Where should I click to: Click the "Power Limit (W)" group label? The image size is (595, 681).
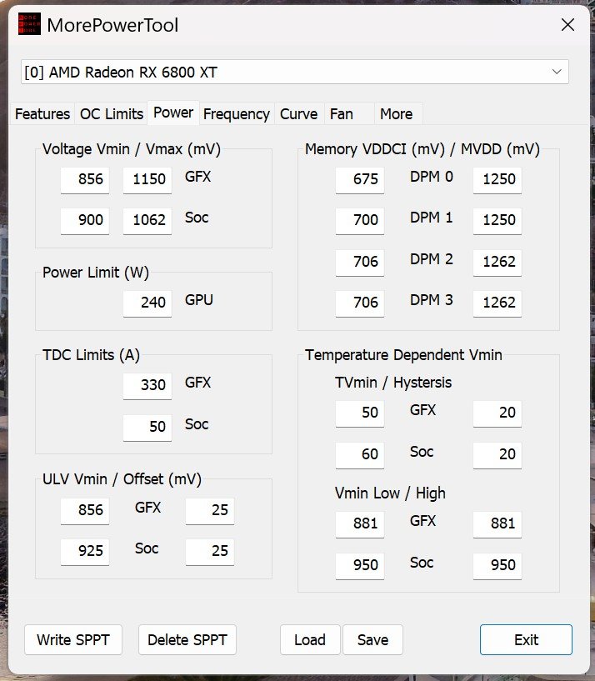[96, 273]
